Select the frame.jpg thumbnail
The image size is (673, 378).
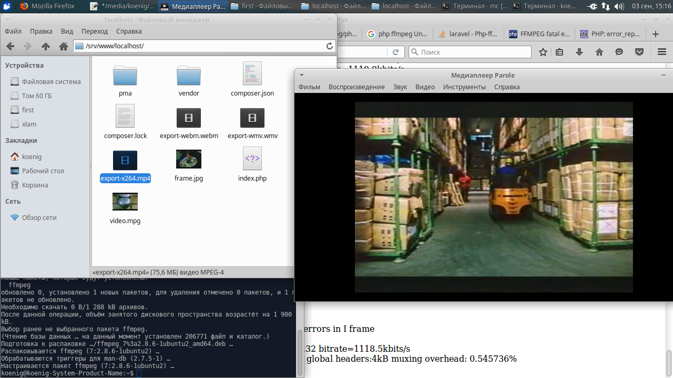coord(189,159)
